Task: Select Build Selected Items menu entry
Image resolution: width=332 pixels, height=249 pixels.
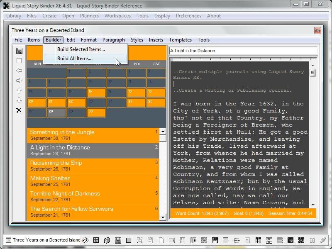Action: (x=81, y=49)
